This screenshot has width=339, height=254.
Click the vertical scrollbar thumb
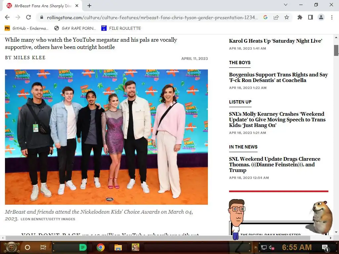pos(336,50)
